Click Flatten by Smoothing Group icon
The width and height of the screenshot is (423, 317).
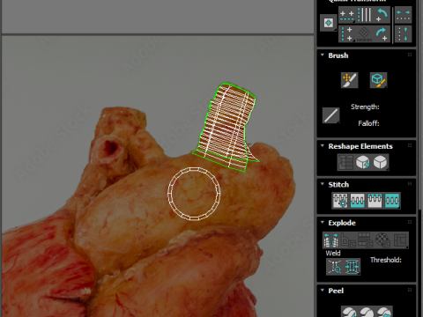click(x=365, y=240)
